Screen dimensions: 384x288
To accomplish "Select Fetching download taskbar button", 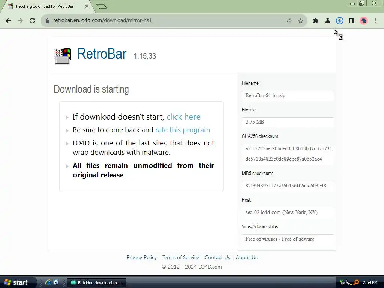I will click(x=96, y=283).
